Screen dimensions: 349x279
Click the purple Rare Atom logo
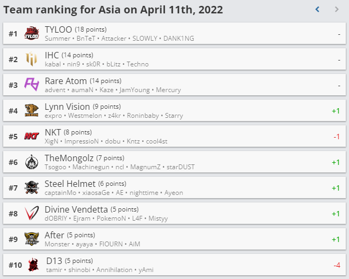(x=32, y=85)
